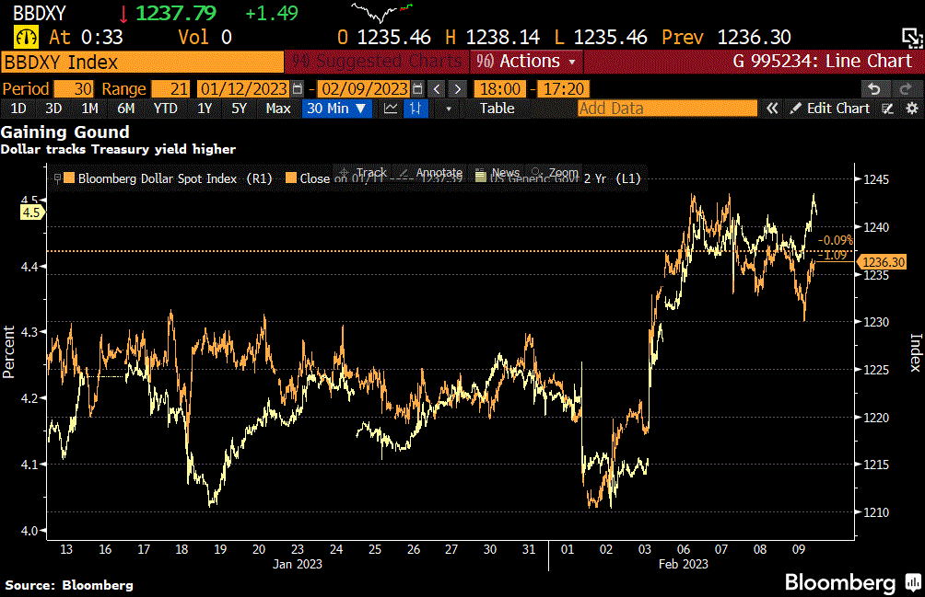This screenshot has height=597, width=925.
Task: Select the 3D time range tab
Action: [x=53, y=109]
